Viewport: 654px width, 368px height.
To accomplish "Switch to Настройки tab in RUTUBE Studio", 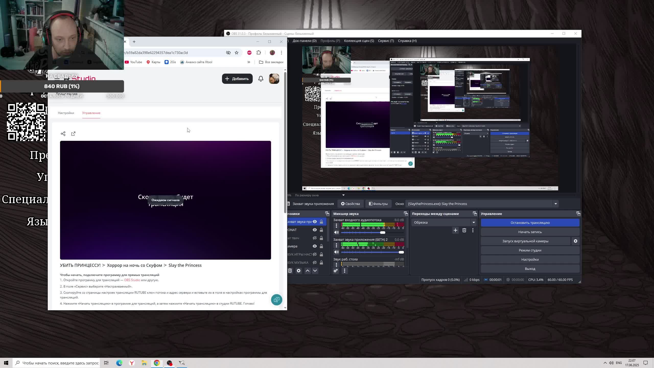I will pos(66,113).
